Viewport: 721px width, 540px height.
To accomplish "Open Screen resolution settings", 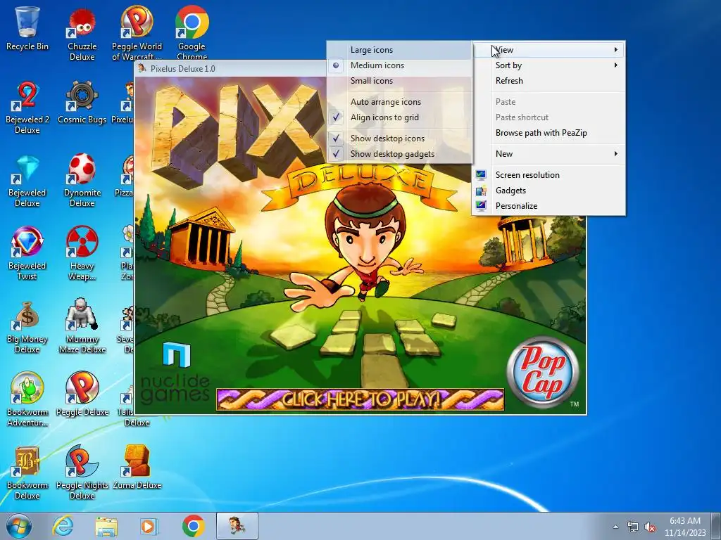I will pos(548,175).
